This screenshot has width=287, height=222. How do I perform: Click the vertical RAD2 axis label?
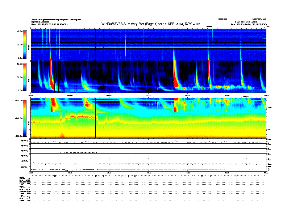click(x=29, y=48)
